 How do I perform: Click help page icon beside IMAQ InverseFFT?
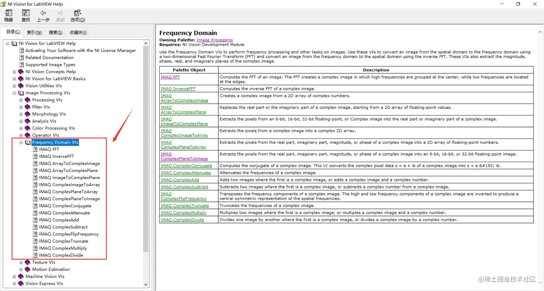click(x=35, y=156)
